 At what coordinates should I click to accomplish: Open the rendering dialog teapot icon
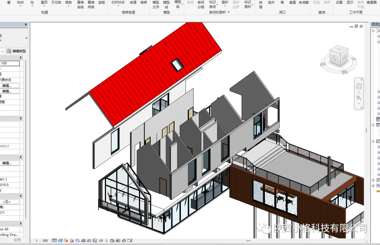click(77, 241)
